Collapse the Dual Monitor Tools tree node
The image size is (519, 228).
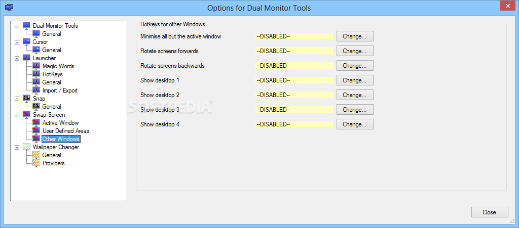click(17, 26)
